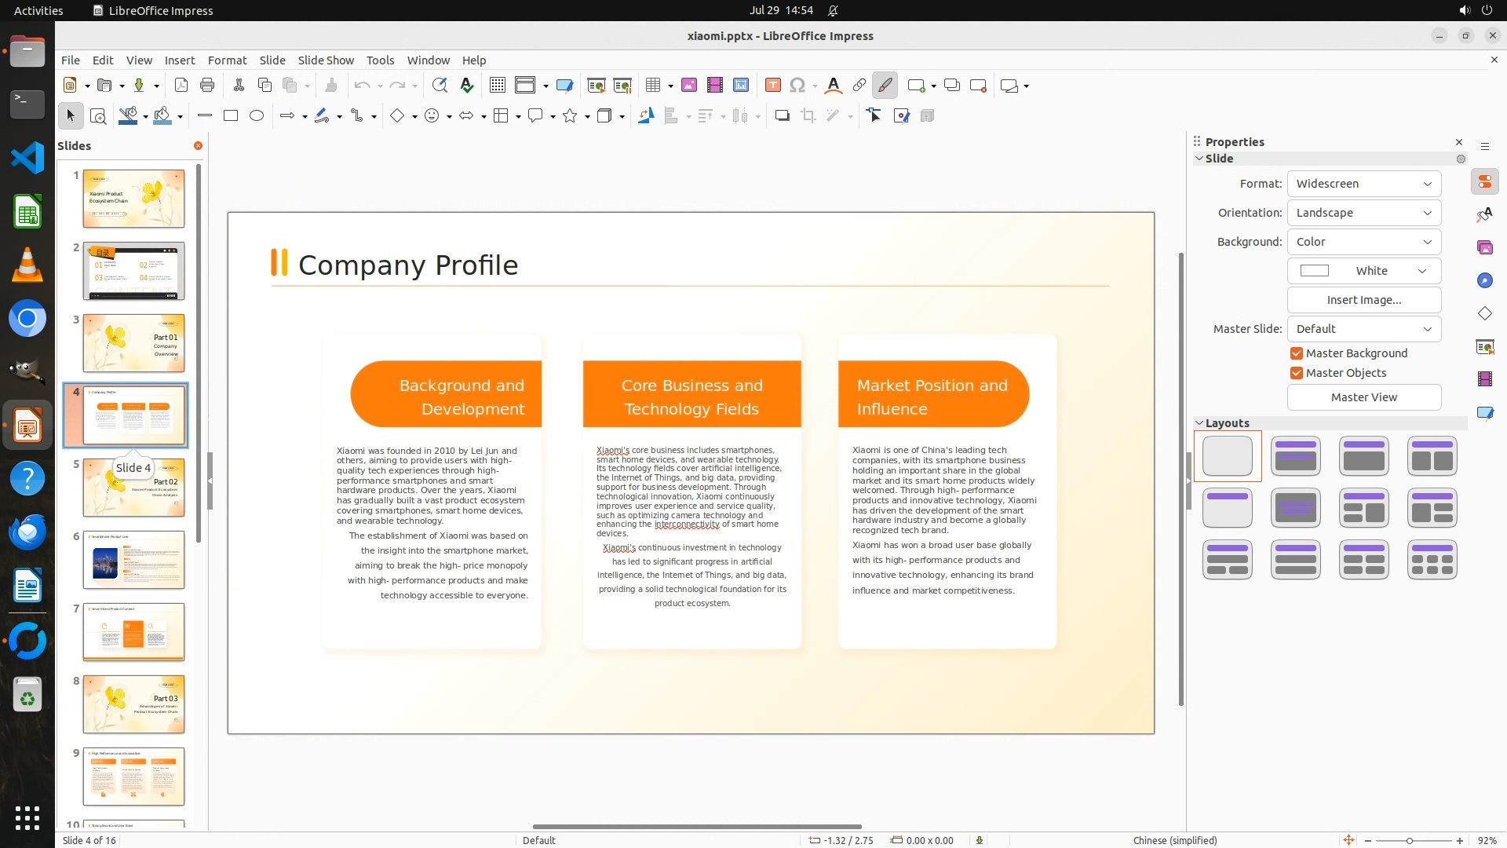Click the Toggle Shadow icon
Viewport: 1507px width, 848px height.
click(x=782, y=116)
